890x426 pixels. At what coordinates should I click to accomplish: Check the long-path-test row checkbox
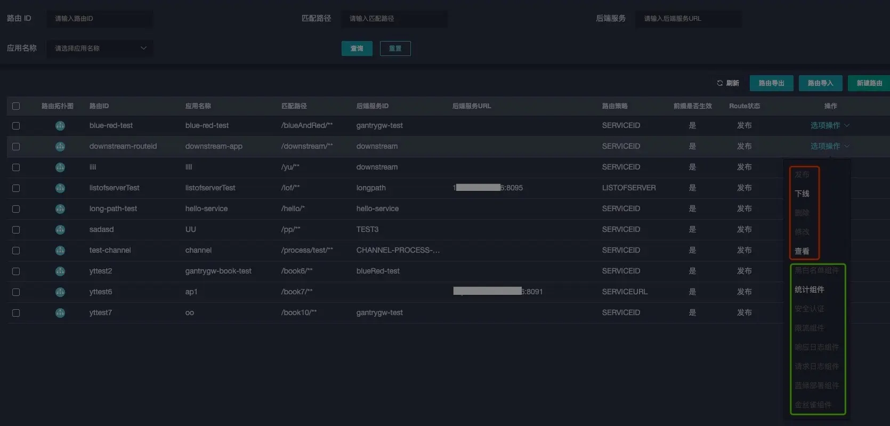[x=16, y=209]
